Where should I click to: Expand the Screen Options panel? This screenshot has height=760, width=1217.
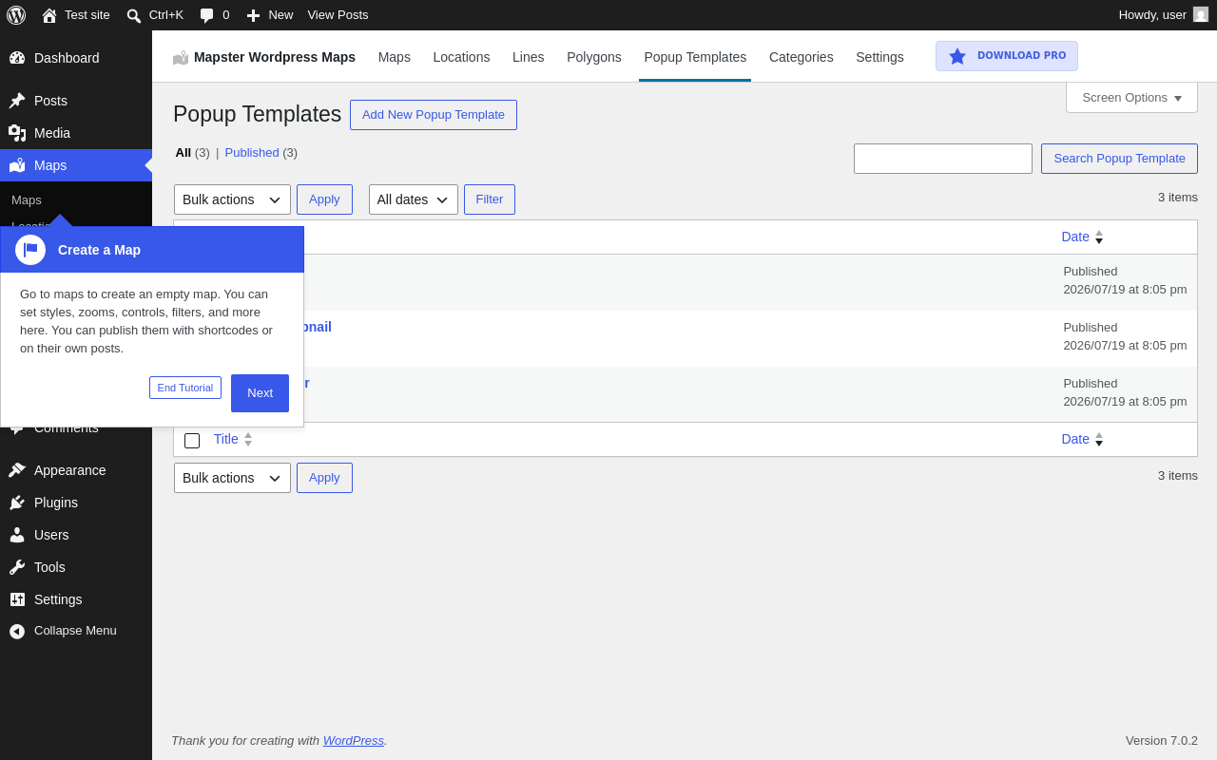(1131, 97)
